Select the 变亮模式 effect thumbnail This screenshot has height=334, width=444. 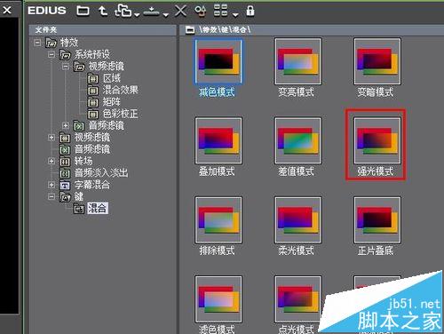coord(297,61)
